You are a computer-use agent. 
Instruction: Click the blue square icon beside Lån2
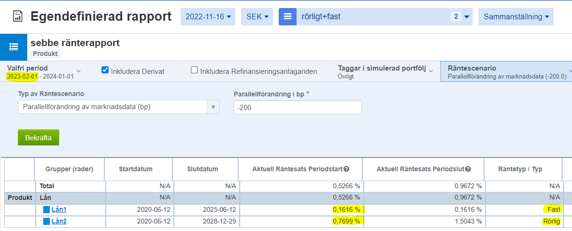46,222
